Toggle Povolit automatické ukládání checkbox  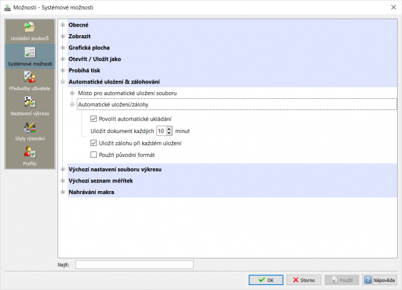click(x=93, y=119)
